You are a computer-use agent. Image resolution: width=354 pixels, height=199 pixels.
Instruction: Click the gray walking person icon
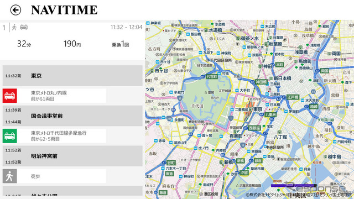tap(10, 176)
